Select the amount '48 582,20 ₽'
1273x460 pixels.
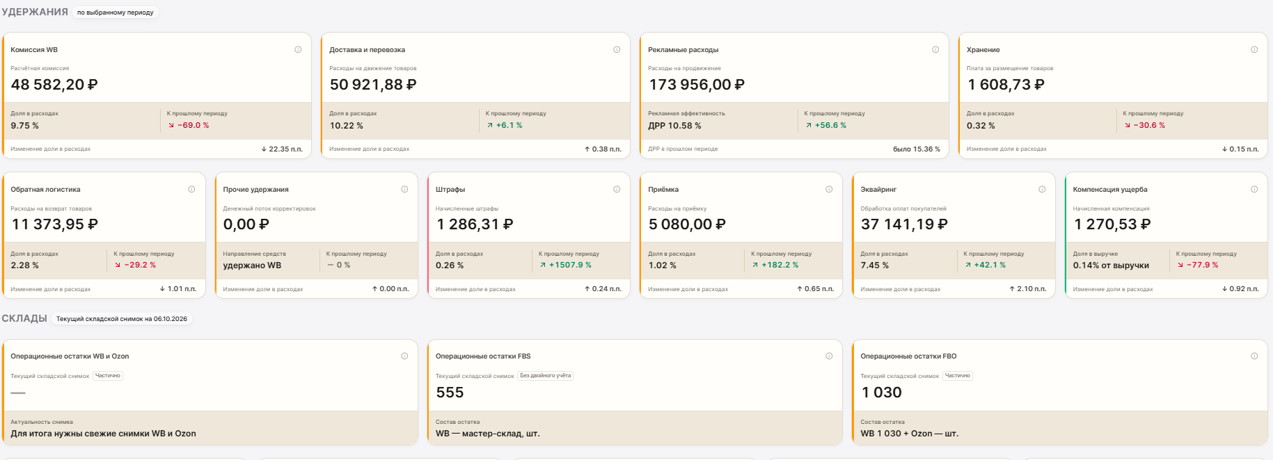tap(54, 85)
